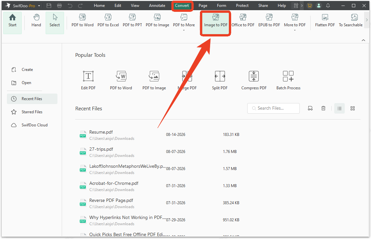Click the Image to PDF tool
The image size is (371, 239).
pyautogui.click(x=216, y=23)
